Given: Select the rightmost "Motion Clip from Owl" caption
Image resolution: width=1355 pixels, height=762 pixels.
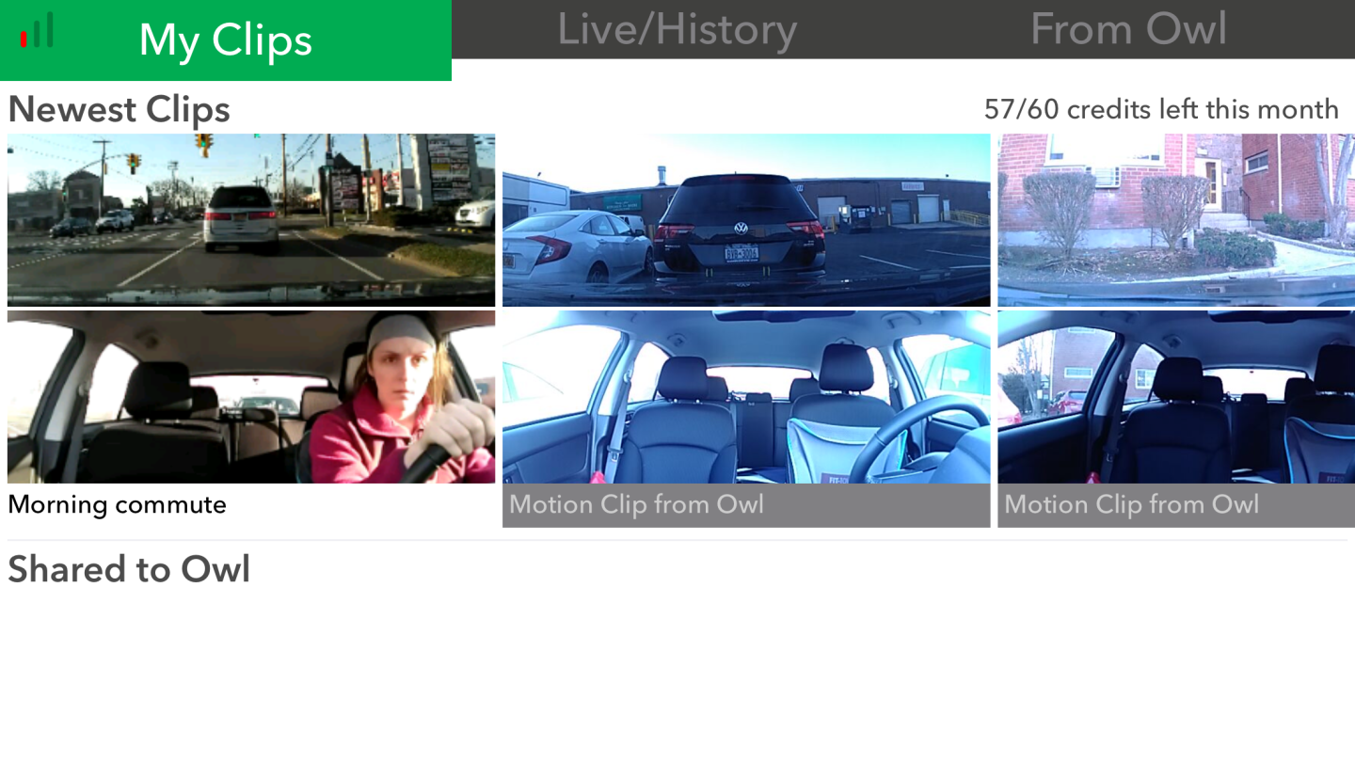Looking at the screenshot, I should point(1132,505).
